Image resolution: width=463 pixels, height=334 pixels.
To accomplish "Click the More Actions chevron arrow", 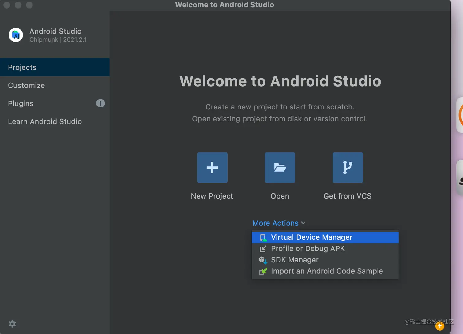I will click(303, 223).
